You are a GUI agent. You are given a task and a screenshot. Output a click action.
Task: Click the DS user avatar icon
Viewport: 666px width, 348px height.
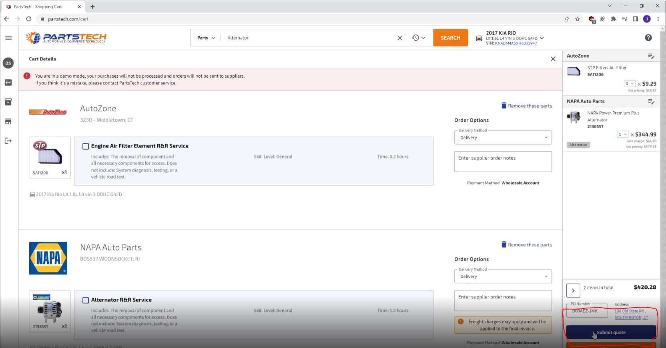click(8, 63)
